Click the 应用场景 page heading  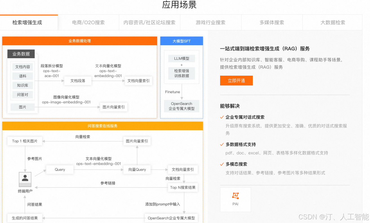point(179,4)
